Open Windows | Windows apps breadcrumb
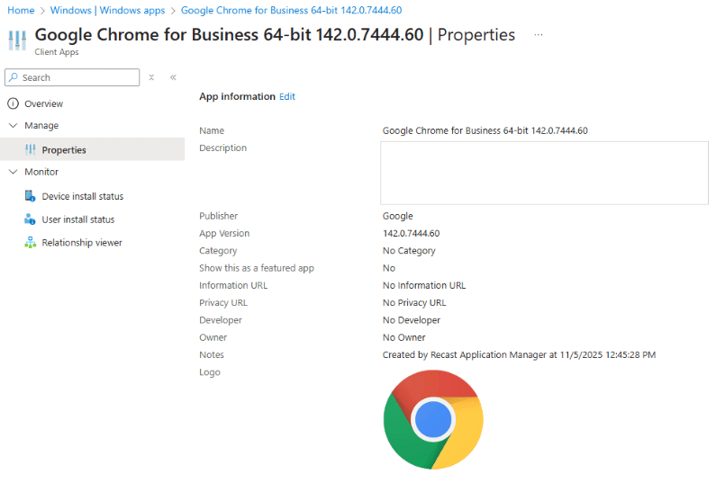Viewport: 725px width, 492px height. point(107,10)
